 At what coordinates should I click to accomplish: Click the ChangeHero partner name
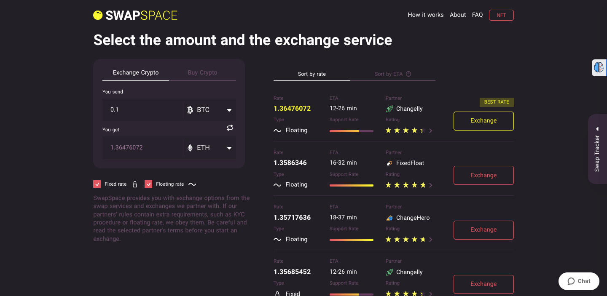tap(413, 218)
